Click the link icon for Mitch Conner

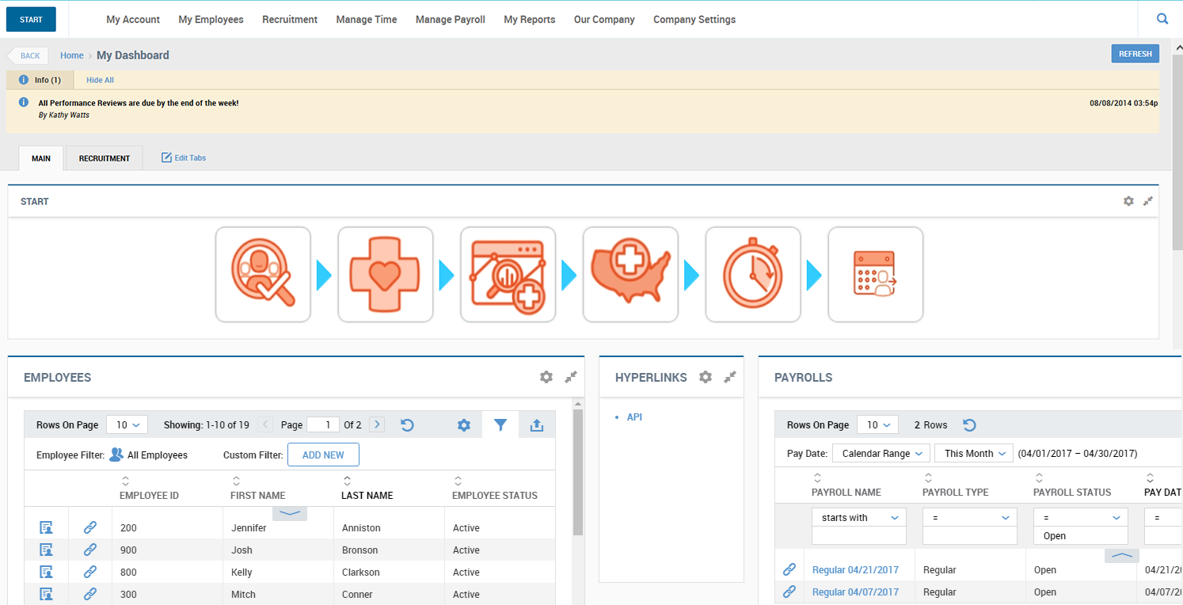click(x=90, y=594)
